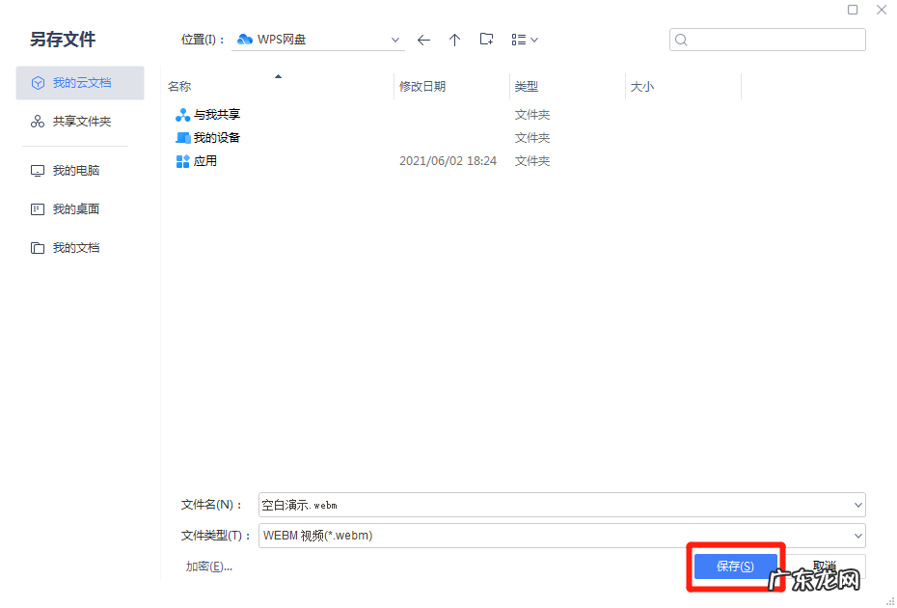The width and height of the screenshot is (897, 608).
Task: Click the 保存 button
Action: [x=735, y=567]
